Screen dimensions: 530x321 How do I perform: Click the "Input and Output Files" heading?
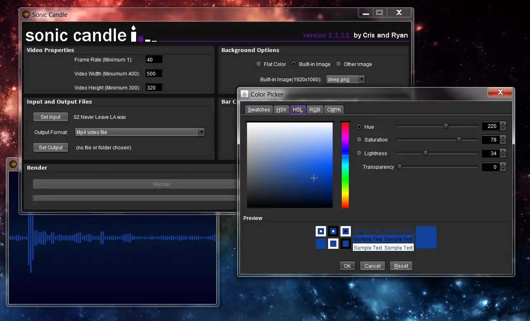60,101
